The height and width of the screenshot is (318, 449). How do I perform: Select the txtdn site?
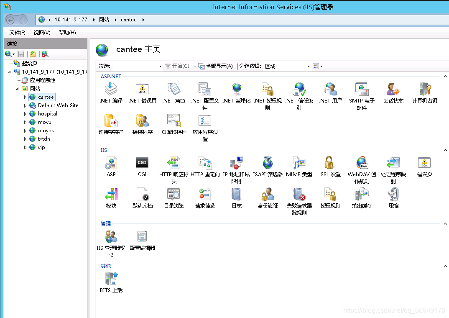(44, 139)
